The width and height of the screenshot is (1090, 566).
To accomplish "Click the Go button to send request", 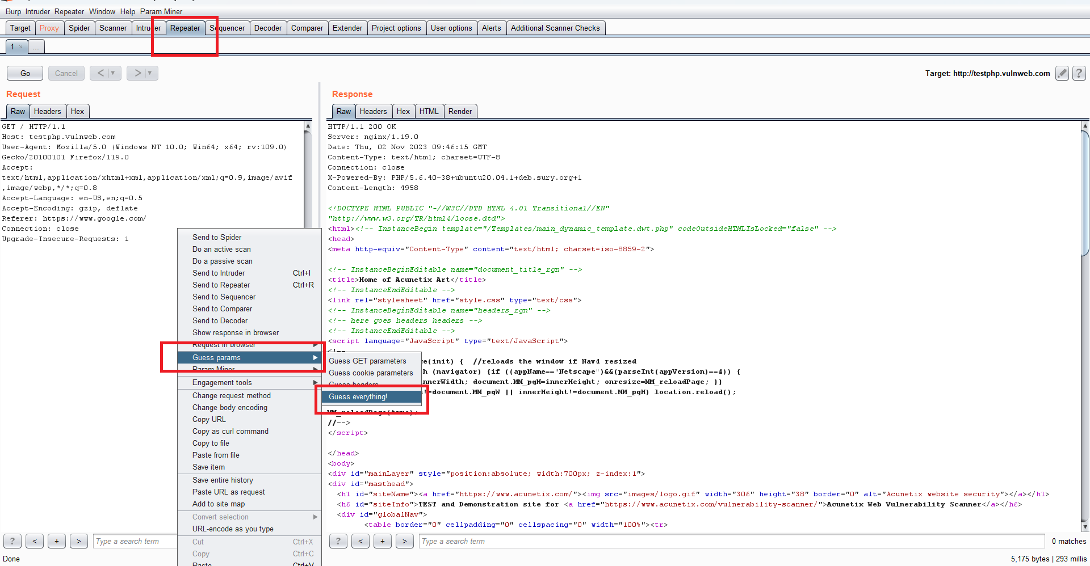I will (x=25, y=73).
